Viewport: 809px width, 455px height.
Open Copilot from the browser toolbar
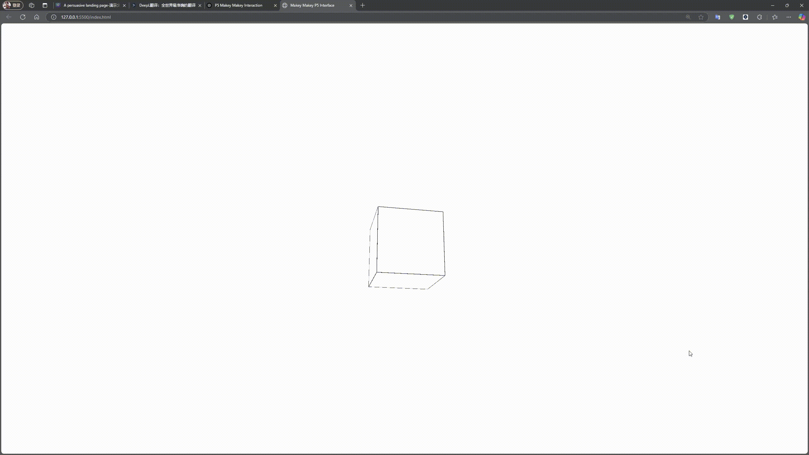(x=802, y=17)
